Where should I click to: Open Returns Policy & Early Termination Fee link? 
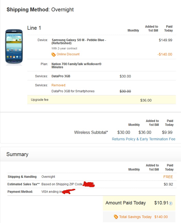(x=144, y=139)
